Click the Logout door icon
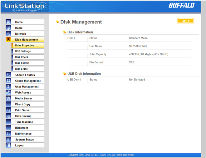This screenshot has width=206, height=158. [x=8, y=145]
